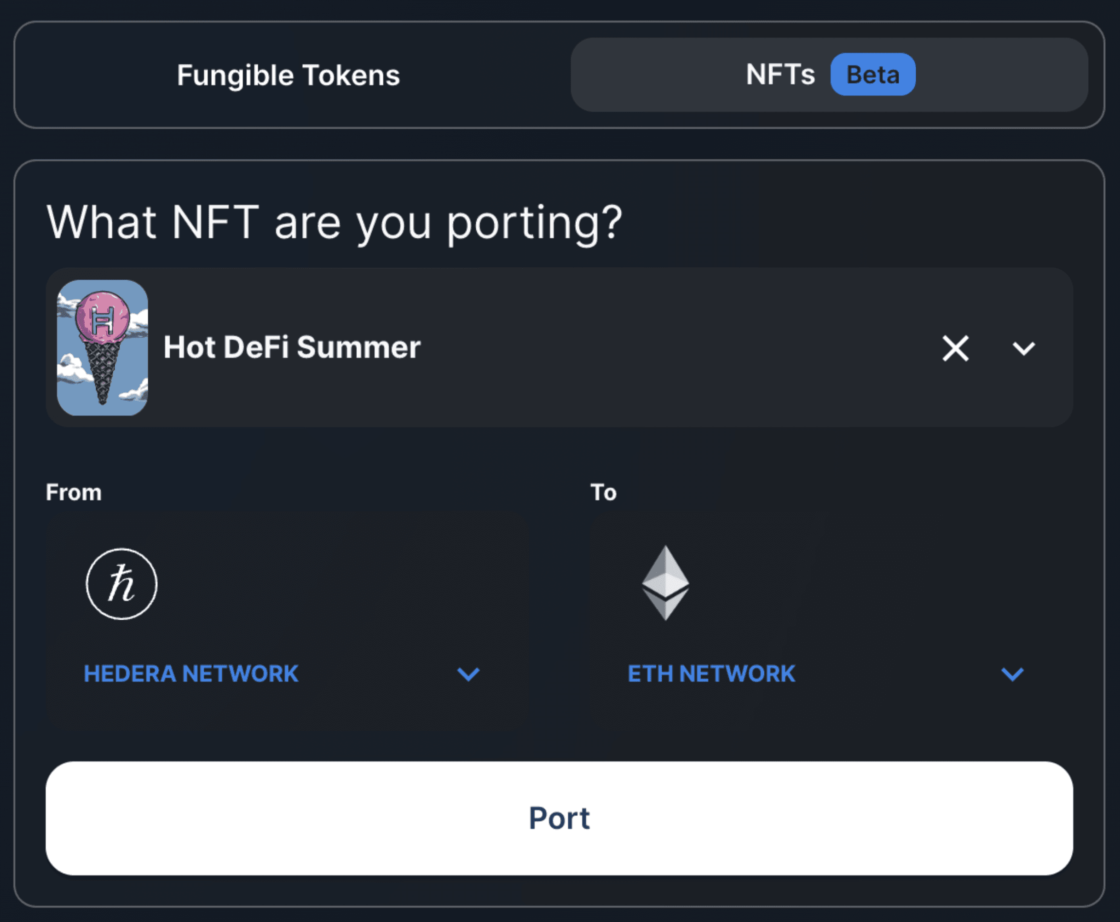Click the From label above Hedera
1120x922 pixels.
pyautogui.click(x=74, y=492)
